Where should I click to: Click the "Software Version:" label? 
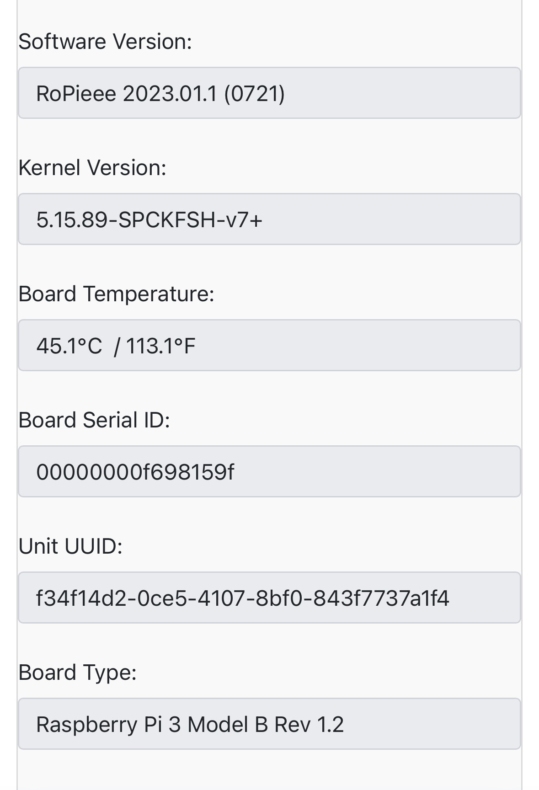coord(105,42)
